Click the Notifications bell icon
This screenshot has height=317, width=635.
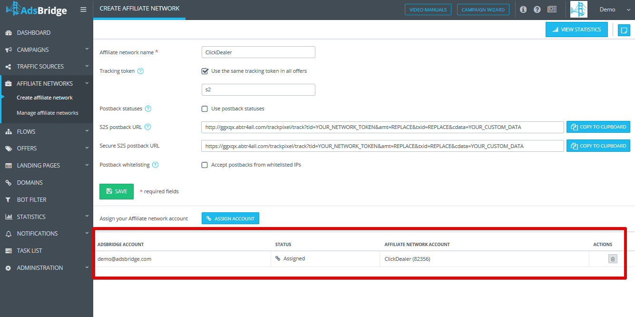(8, 234)
